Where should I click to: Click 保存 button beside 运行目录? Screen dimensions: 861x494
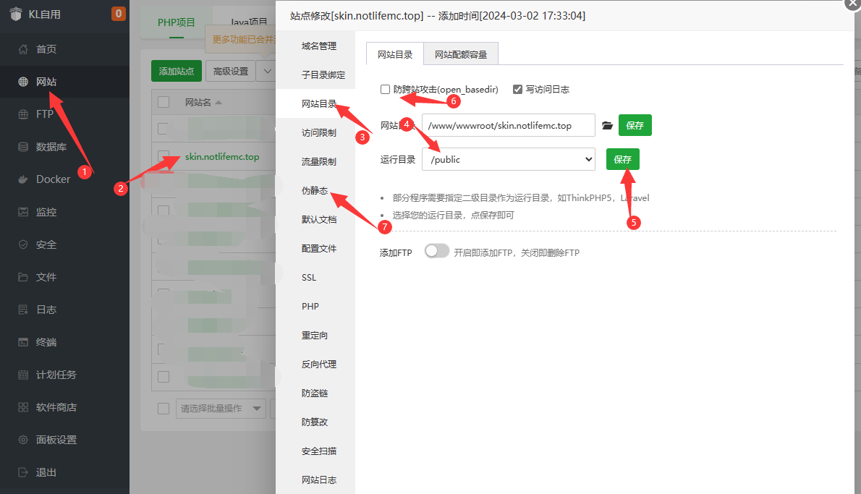(622, 159)
